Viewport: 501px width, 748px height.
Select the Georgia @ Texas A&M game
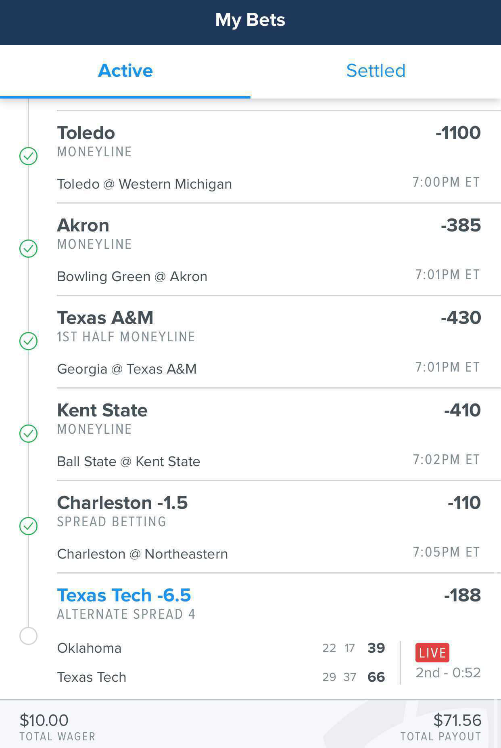click(x=127, y=369)
